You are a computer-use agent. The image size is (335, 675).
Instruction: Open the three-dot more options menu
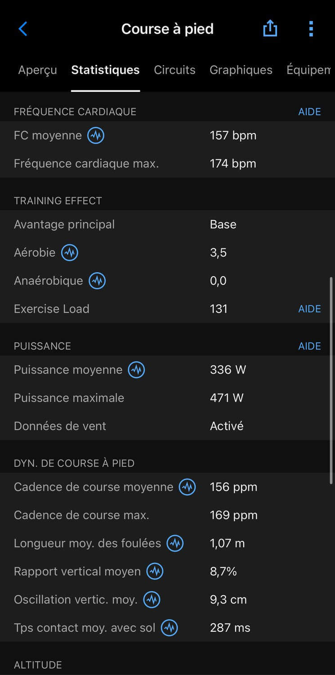[311, 29]
